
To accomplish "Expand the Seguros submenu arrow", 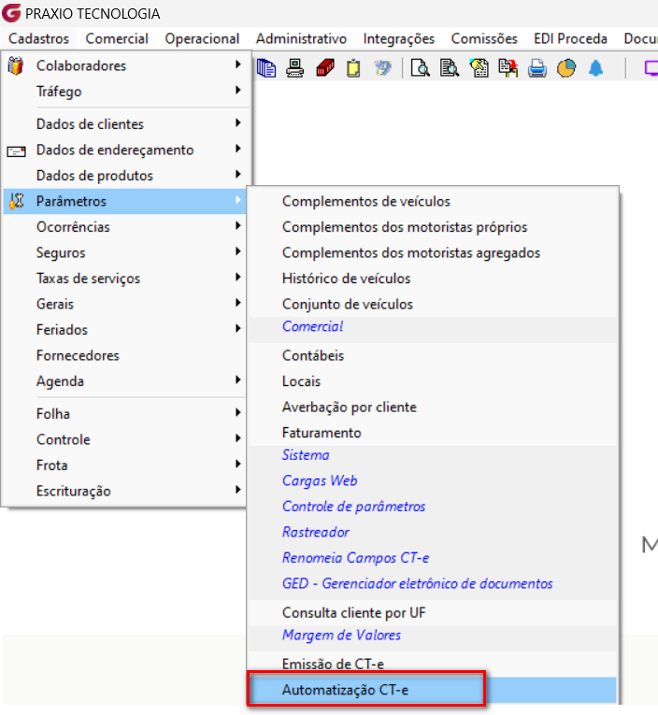I will [237, 251].
